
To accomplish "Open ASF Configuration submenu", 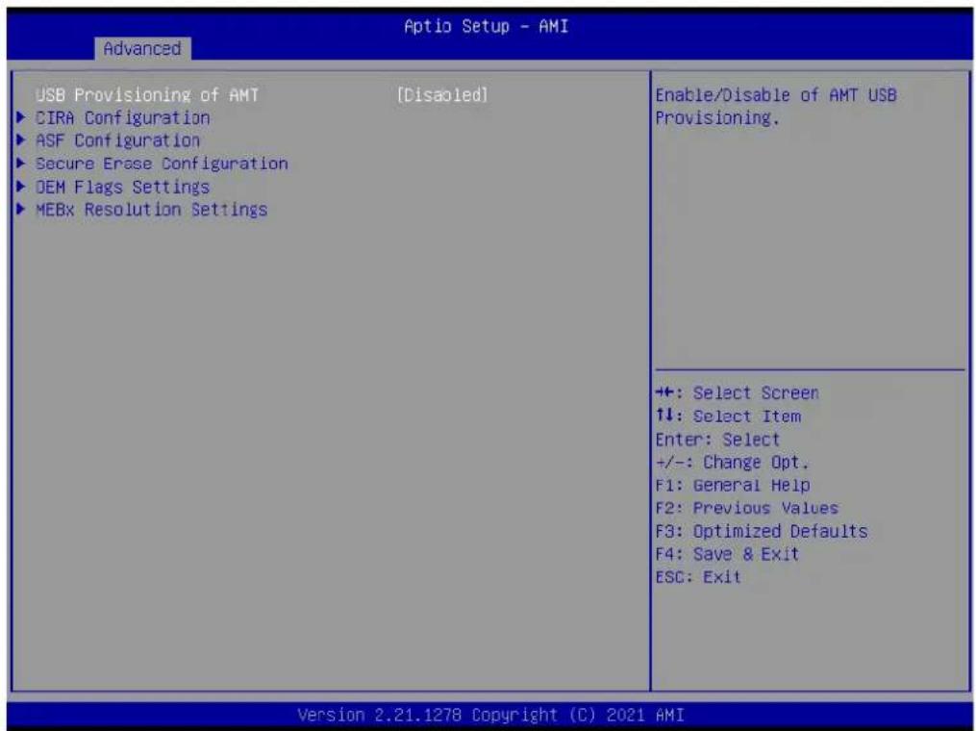I will [x=117, y=140].
